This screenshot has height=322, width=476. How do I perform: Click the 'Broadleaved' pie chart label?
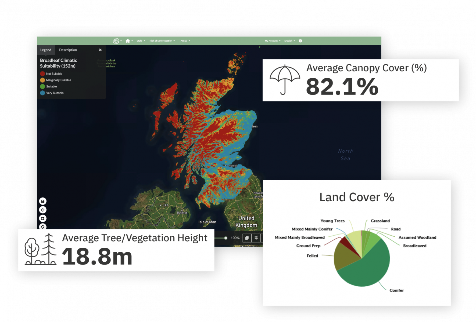pos(415,246)
